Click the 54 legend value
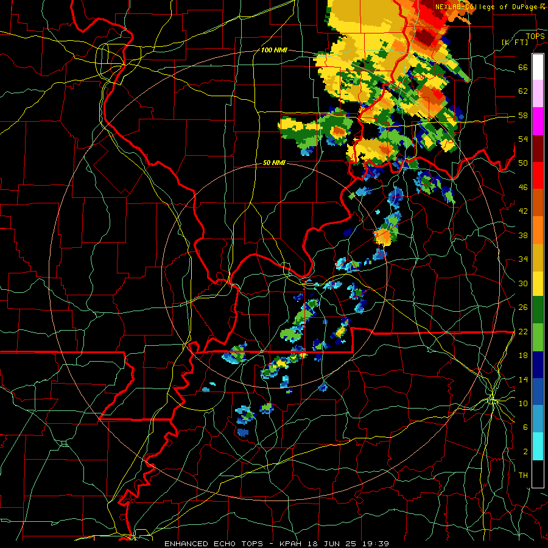This screenshot has width=548, height=548. [x=523, y=139]
